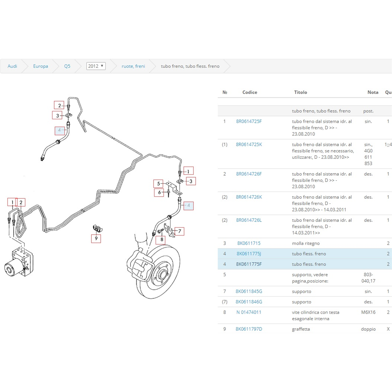392x392 pixels.
Task: Click callout 7 beside the bracket
Action: coord(179,231)
